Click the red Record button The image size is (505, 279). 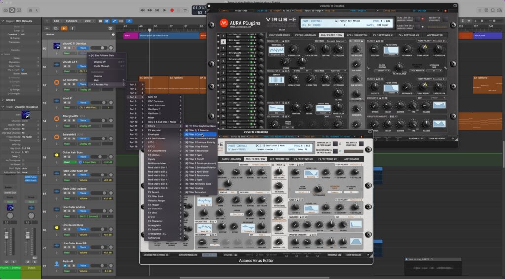(172, 10)
